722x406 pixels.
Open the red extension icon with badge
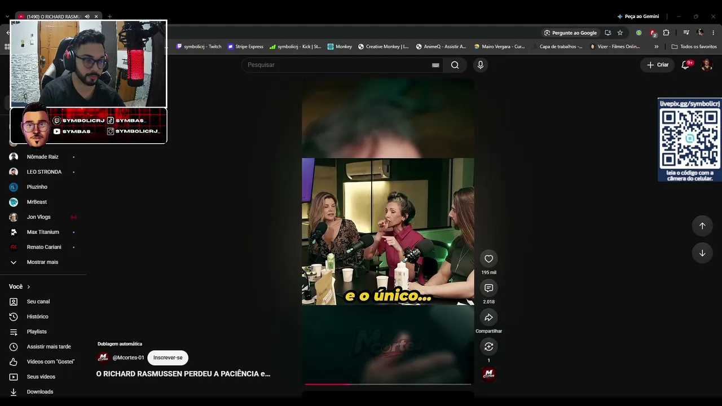click(653, 33)
